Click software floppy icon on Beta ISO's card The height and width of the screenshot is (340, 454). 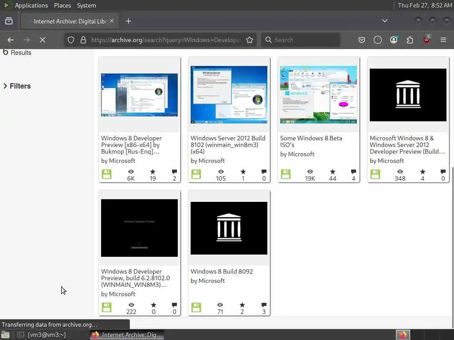[x=286, y=174]
